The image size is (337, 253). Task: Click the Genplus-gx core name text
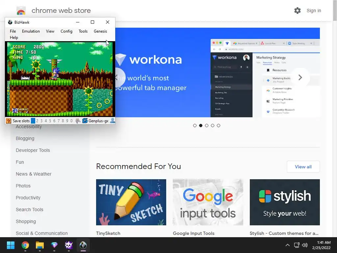(98, 121)
